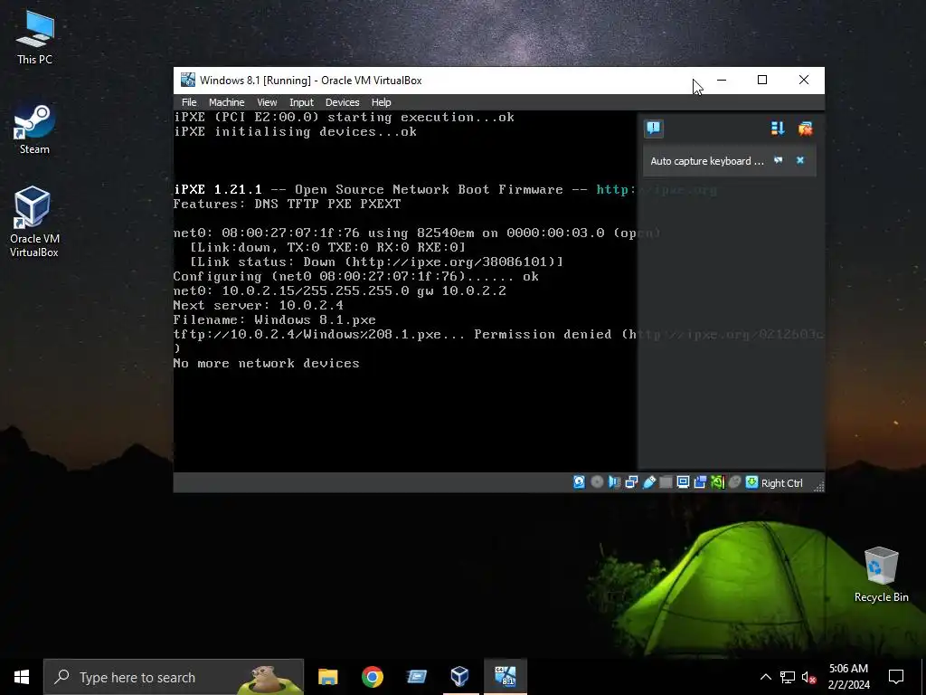Maximize the Windows 8.1 VM window

[762, 80]
